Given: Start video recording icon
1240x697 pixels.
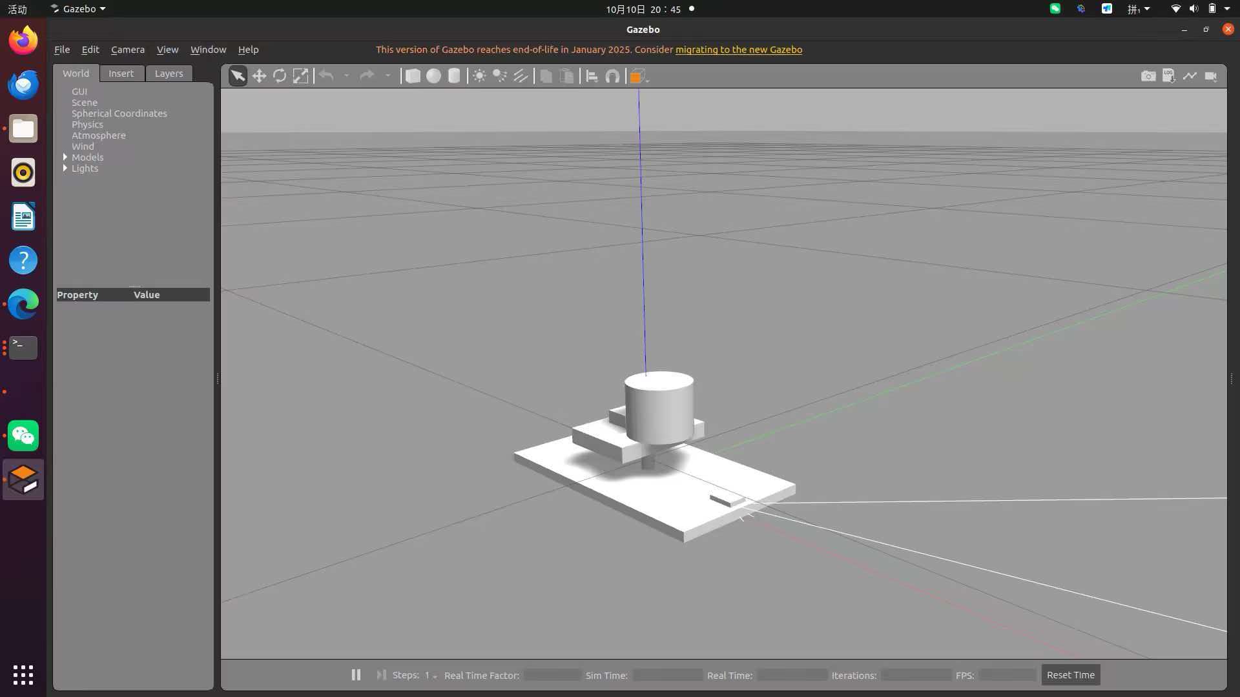Looking at the screenshot, I should coord(1211,76).
